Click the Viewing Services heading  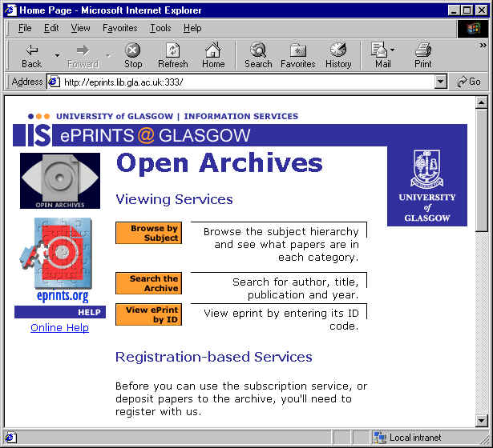coord(174,199)
